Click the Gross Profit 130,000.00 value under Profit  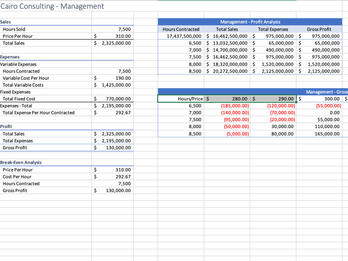pyautogui.click(x=112, y=148)
